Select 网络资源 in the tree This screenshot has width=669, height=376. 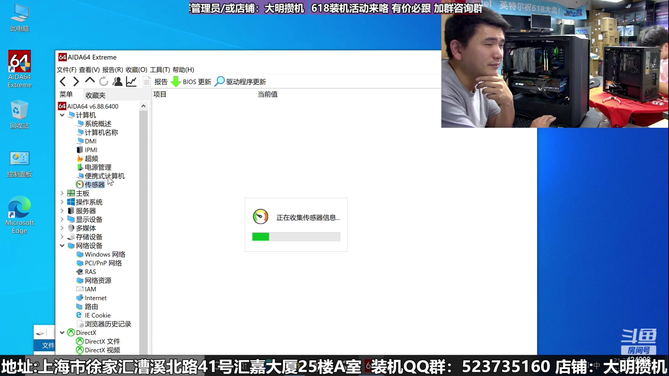(x=94, y=280)
